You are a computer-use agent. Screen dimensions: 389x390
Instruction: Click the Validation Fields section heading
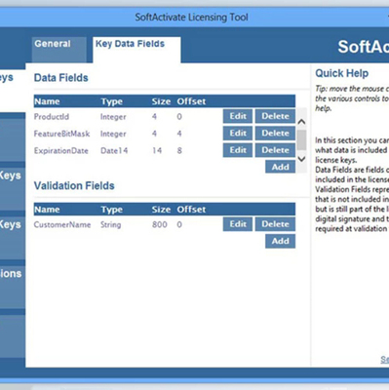tap(74, 185)
